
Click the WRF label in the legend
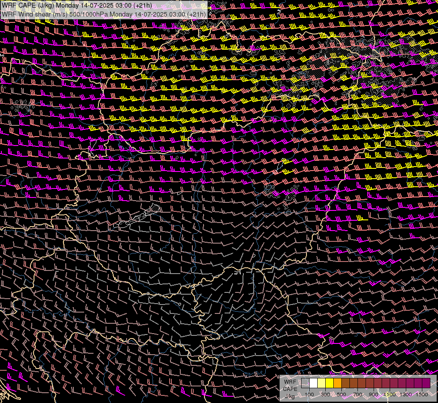click(x=290, y=382)
